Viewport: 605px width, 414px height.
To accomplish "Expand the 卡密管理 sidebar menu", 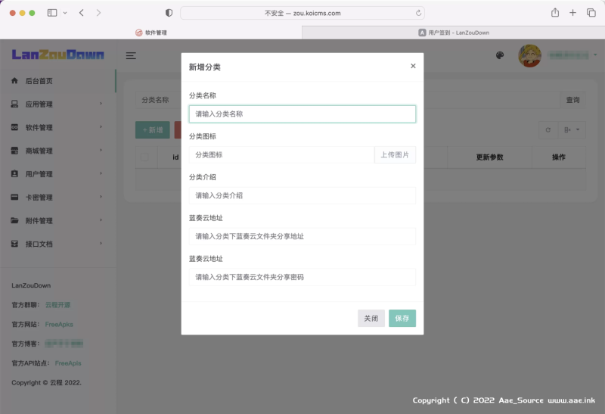I will 57,198.
